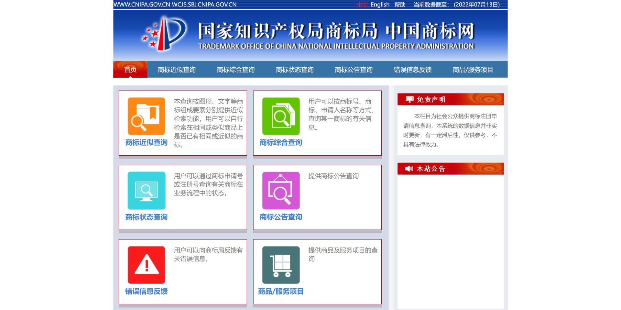The image size is (621, 310).
Task: Open the 商品/服务项目 shopping cart icon
Action: 281,265
